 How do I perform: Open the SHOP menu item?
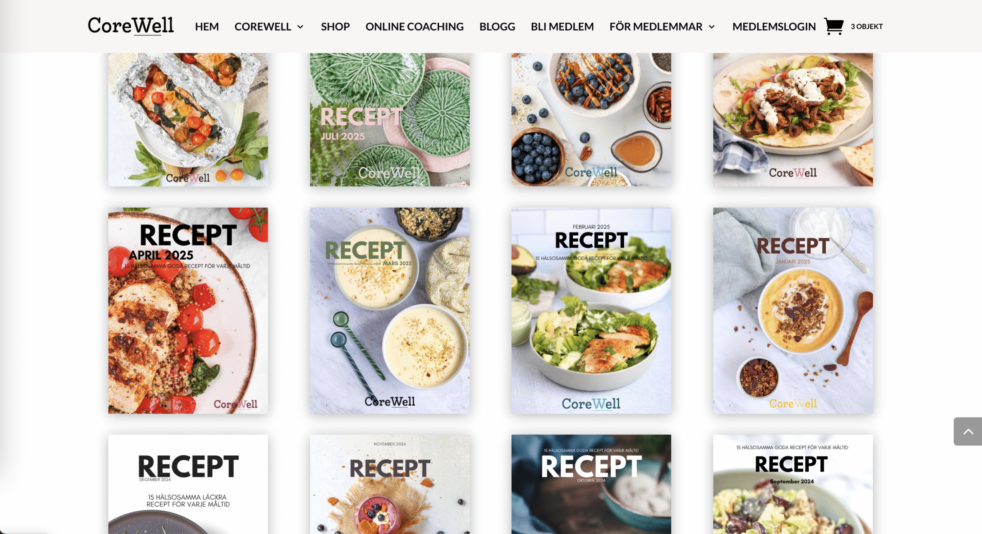coord(335,26)
